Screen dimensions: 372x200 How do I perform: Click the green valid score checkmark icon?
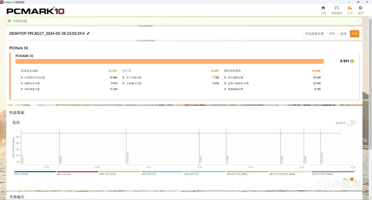tap(10, 21)
